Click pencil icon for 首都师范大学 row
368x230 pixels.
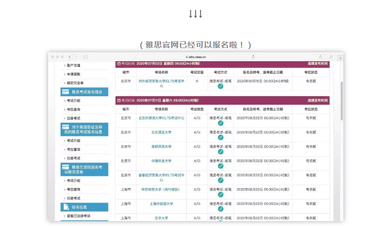coord(221,152)
